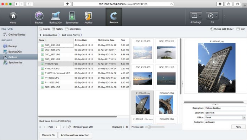Click Add to restore selection button
This screenshot has width=247, height=140.
pyautogui.click(x=75, y=135)
